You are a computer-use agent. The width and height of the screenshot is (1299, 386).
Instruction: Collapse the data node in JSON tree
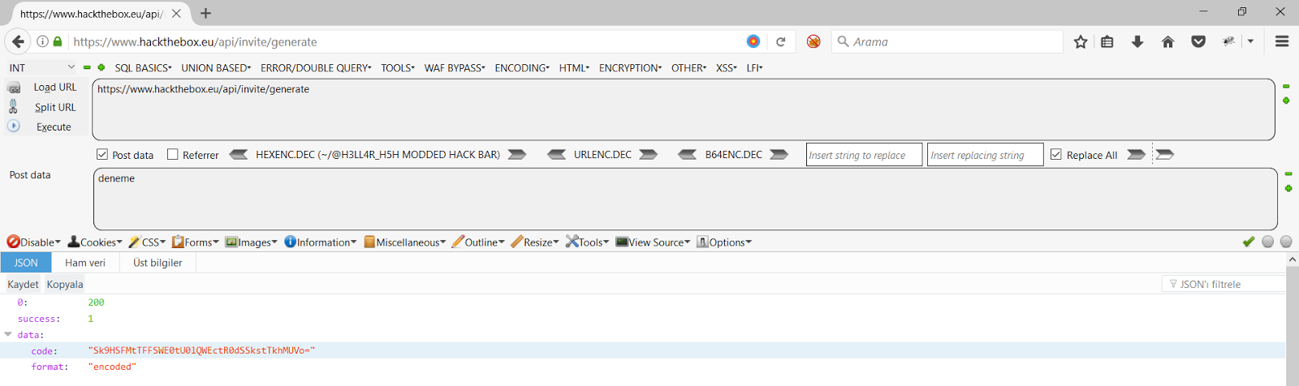(x=8, y=334)
